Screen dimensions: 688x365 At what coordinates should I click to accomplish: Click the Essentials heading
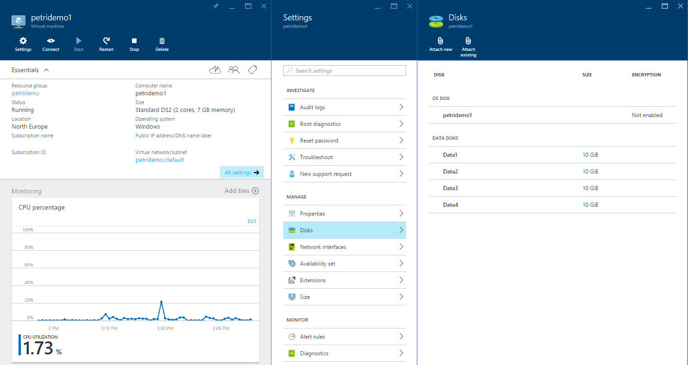(25, 70)
